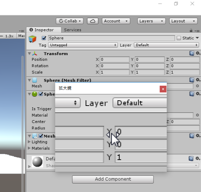
Task: Close the magnifier window
Action: click(x=163, y=89)
